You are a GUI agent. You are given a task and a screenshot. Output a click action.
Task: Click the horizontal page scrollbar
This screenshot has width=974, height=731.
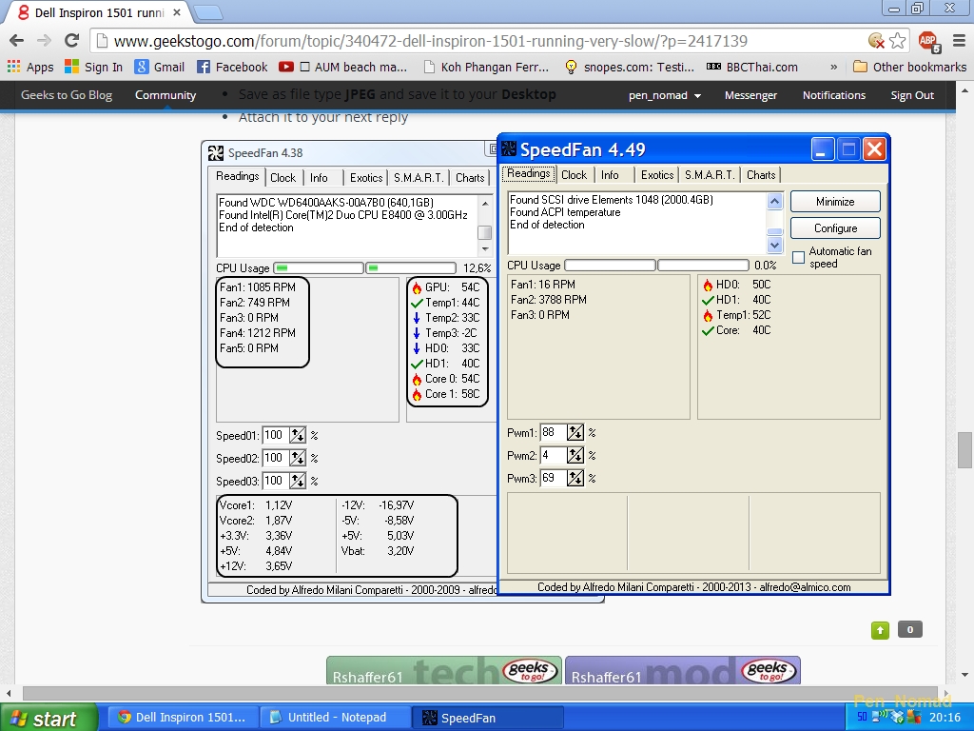click(x=478, y=693)
